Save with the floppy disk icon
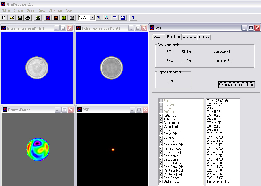 (20, 17)
